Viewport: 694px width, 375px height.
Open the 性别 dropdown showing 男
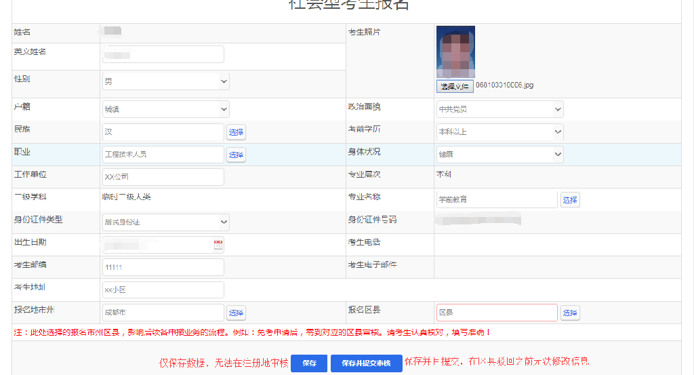[165, 81]
